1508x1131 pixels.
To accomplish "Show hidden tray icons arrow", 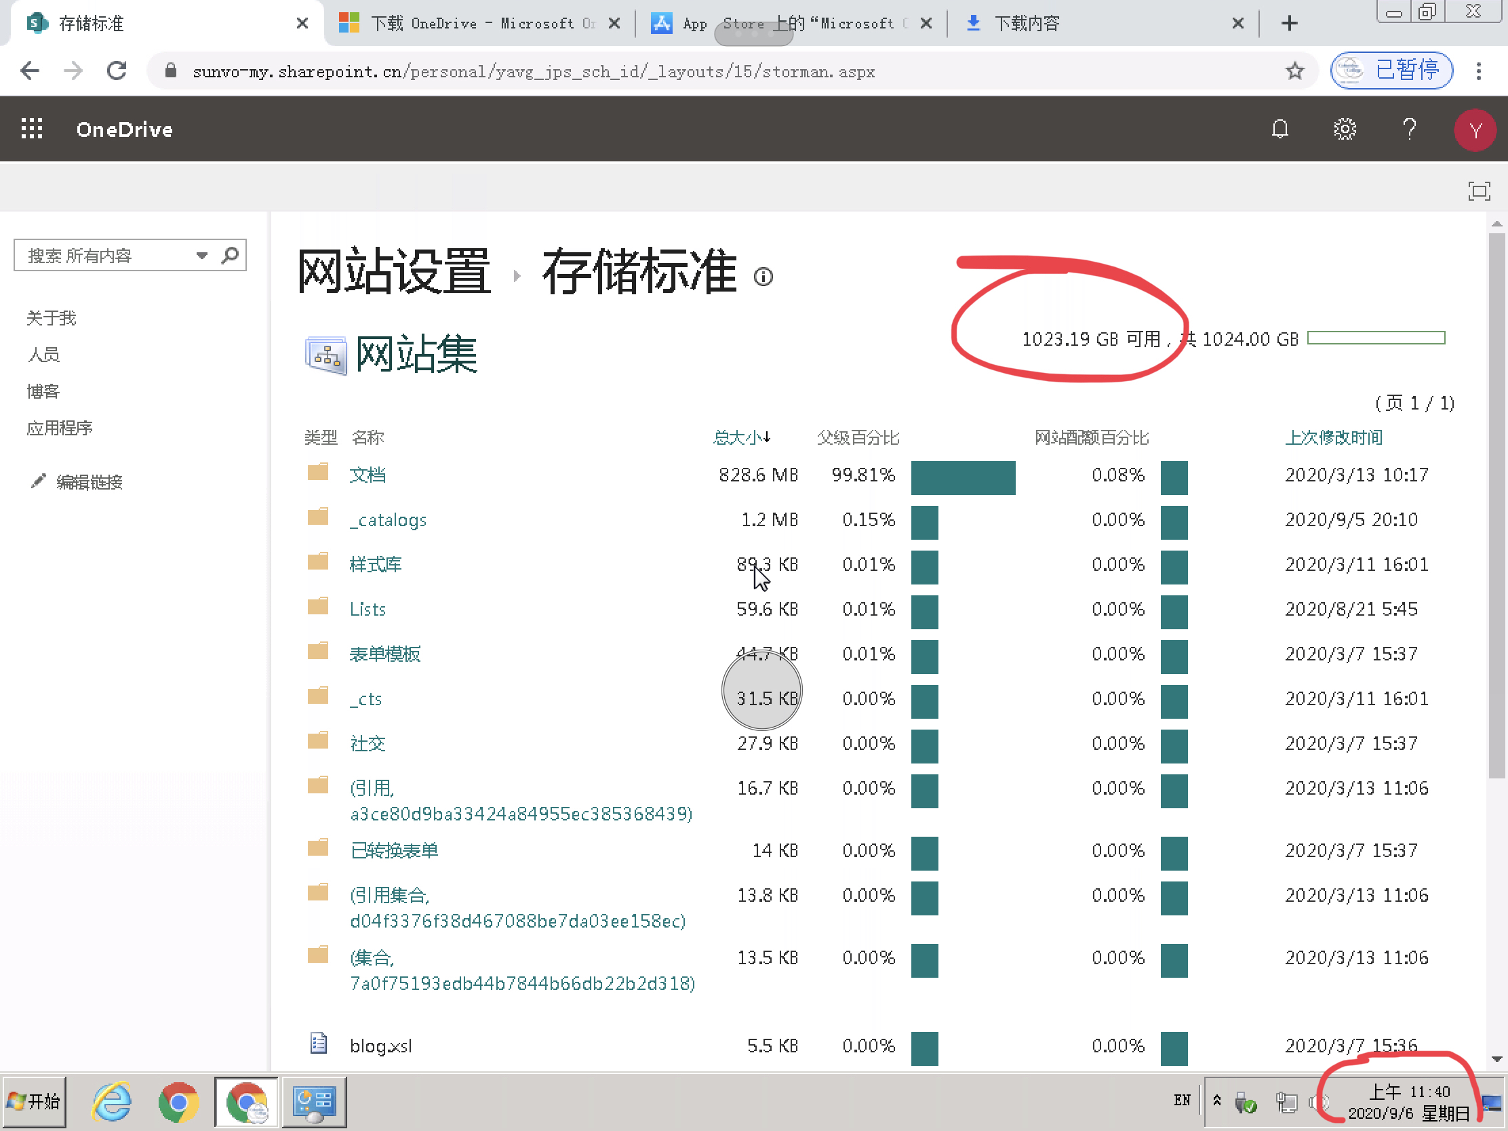I will 1217,1100.
